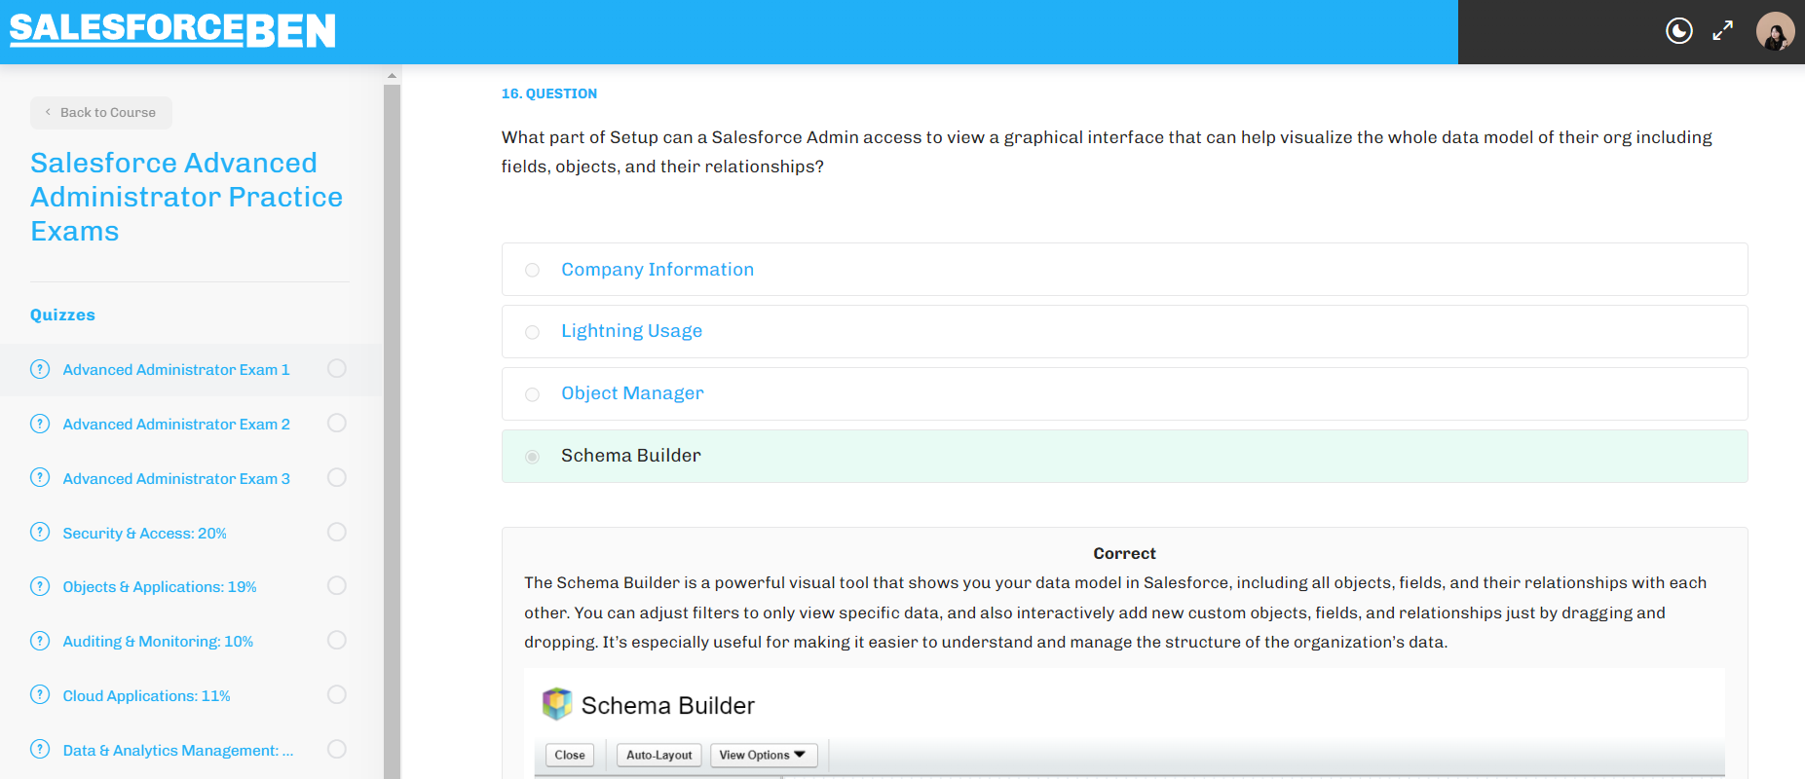
Task: Open Data & Analytics Management quiz
Action: point(178,751)
